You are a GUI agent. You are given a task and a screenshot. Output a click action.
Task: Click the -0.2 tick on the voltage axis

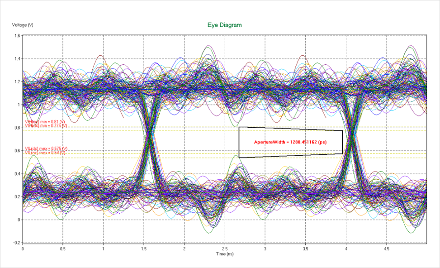pos(16,243)
